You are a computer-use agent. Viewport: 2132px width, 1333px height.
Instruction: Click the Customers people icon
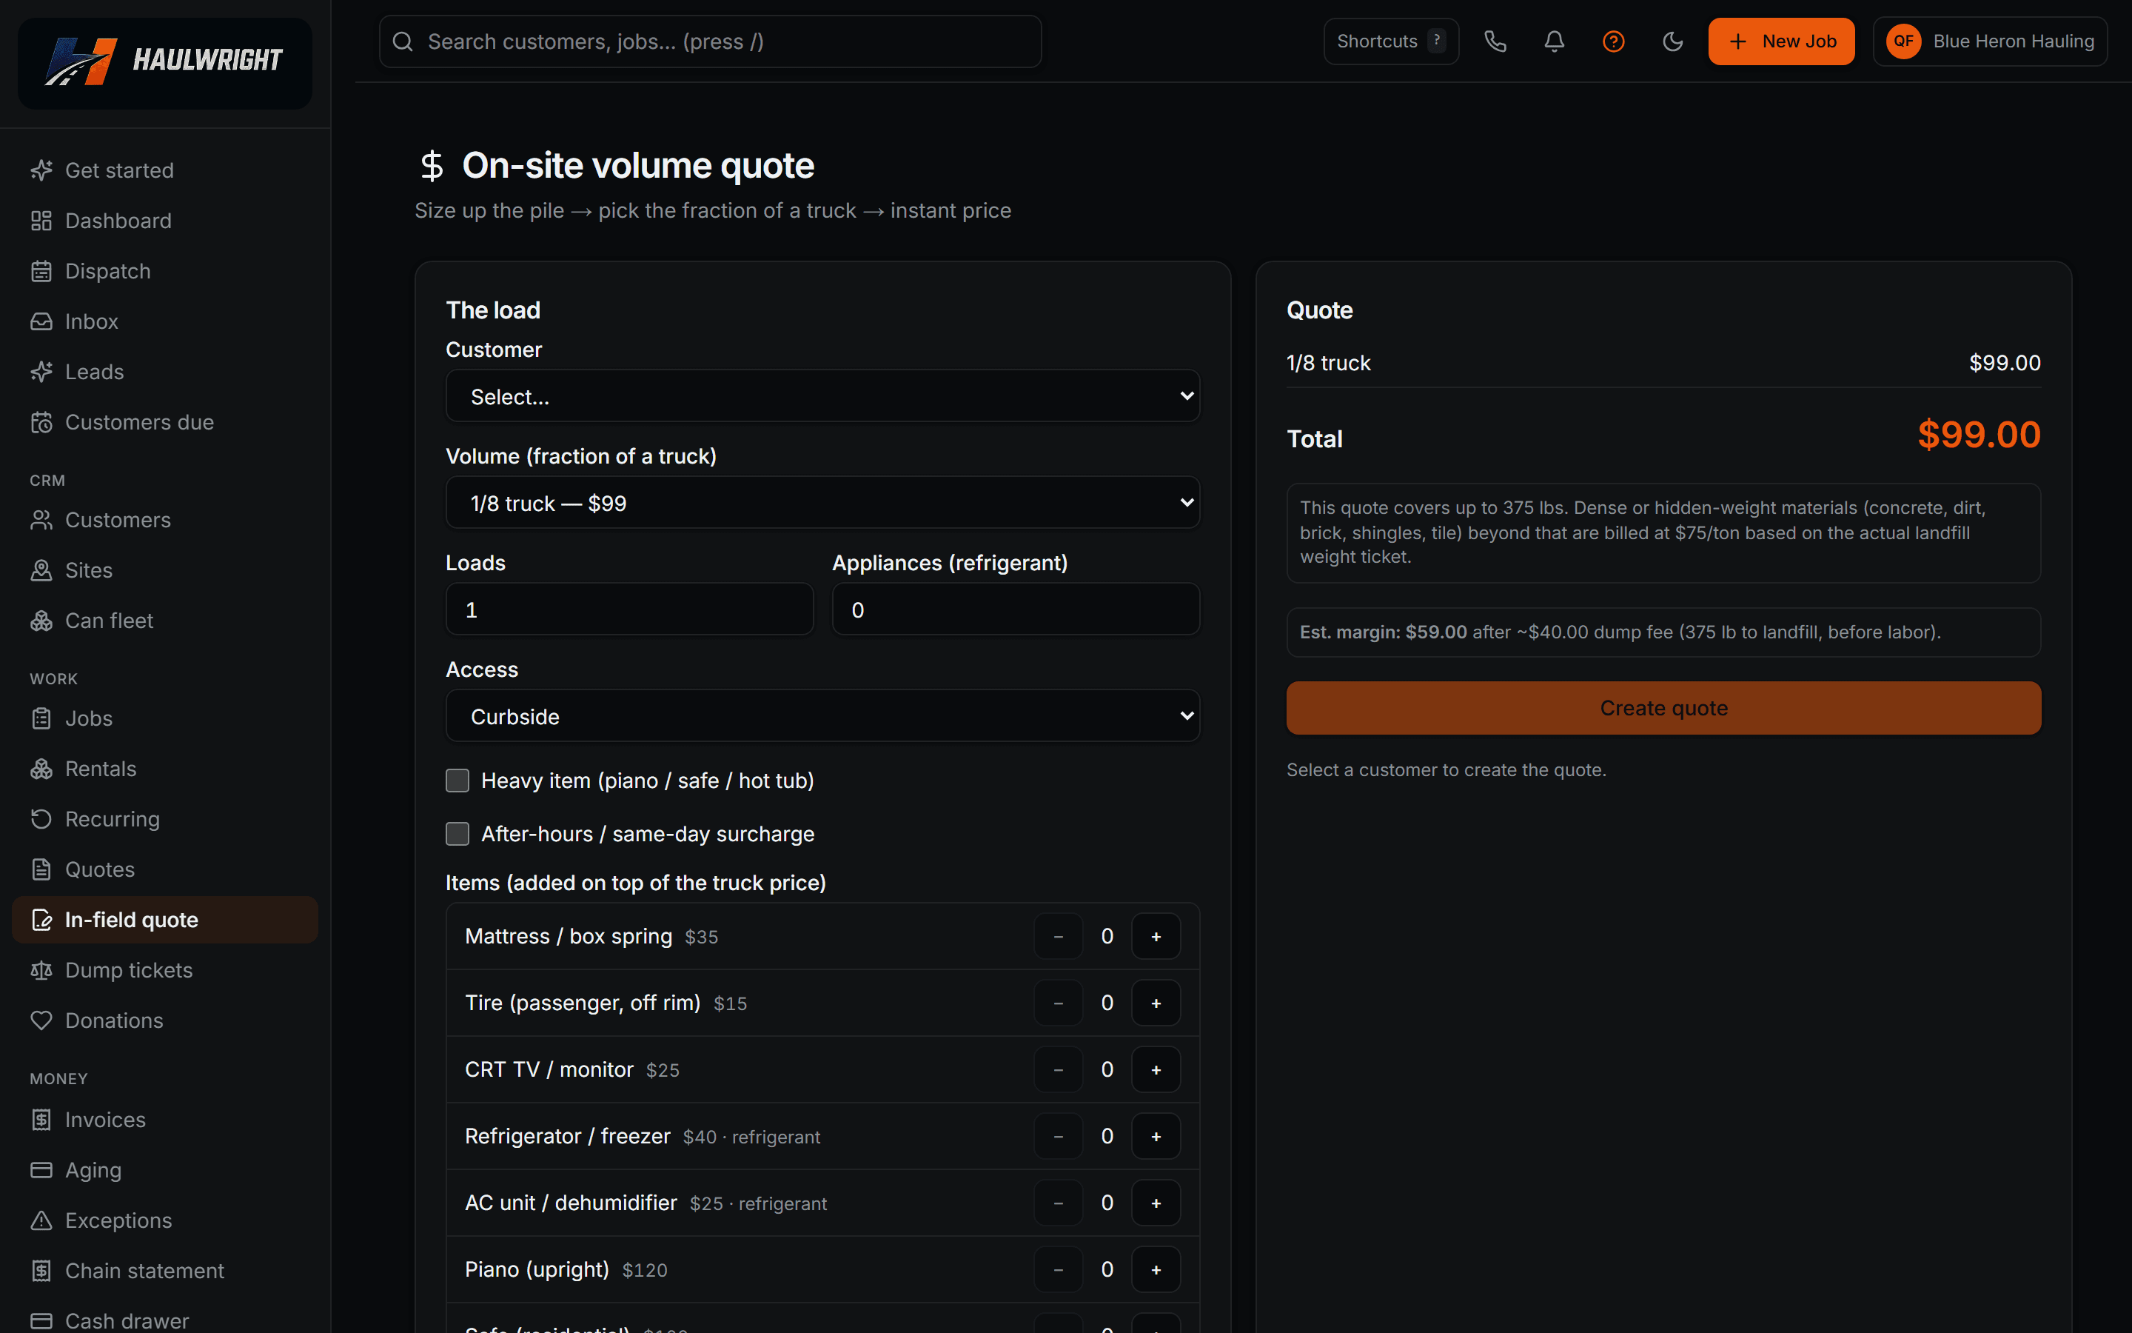tap(41, 519)
